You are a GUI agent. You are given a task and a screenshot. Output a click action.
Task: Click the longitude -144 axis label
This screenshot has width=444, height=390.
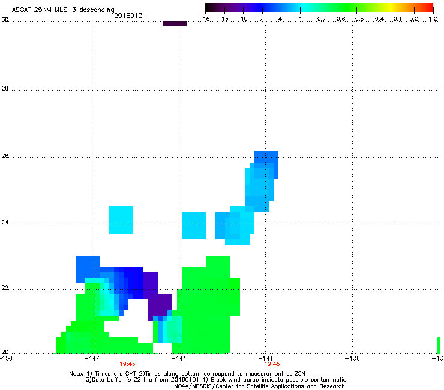179,358
